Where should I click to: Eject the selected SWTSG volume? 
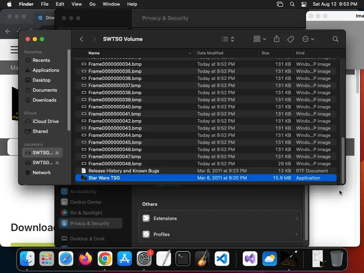coord(57,152)
